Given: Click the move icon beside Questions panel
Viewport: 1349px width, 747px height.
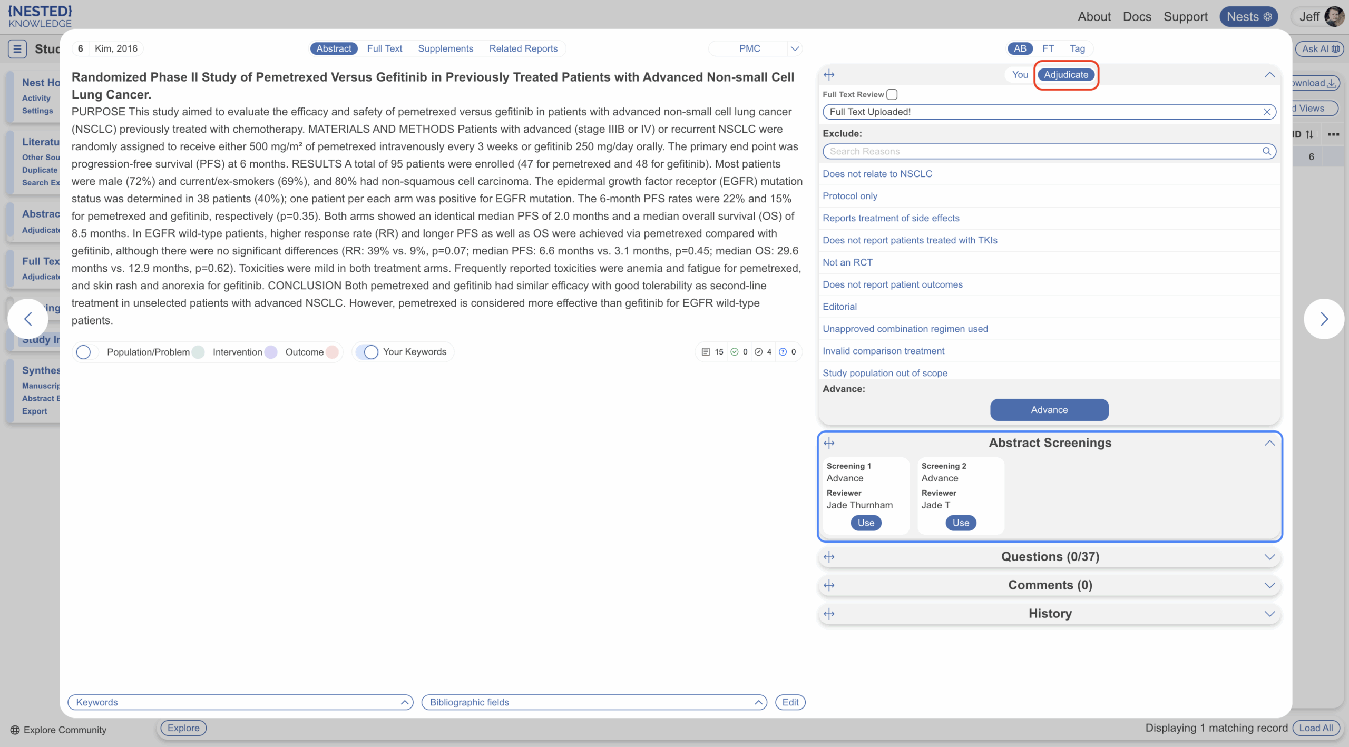Looking at the screenshot, I should click(829, 557).
